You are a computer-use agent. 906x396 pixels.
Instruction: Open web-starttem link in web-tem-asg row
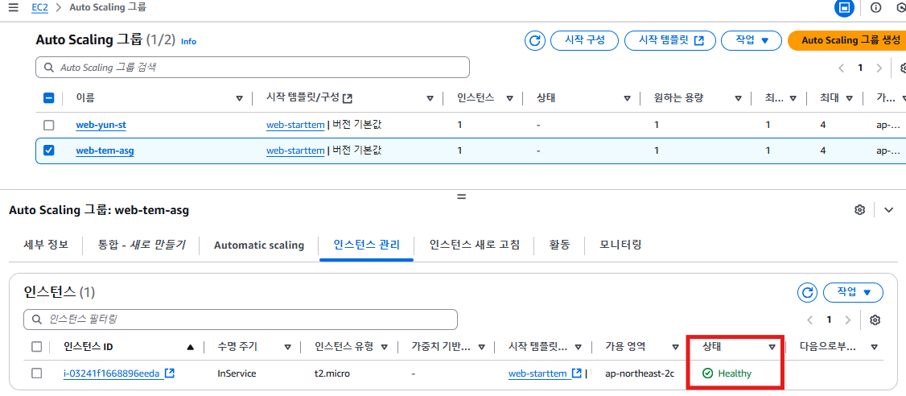pos(295,151)
